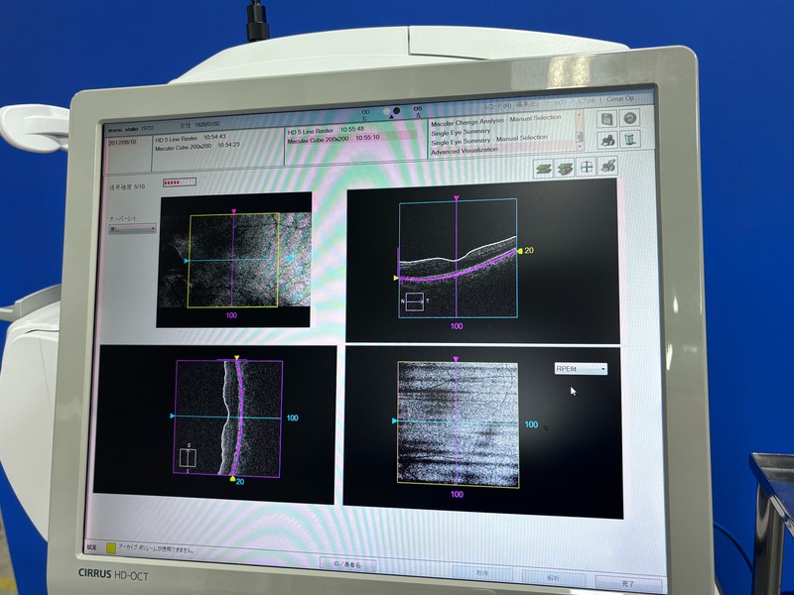Click the ID/patient name button
Viewport: 794px width, 595px height.
pyautogui.click(x=350, y=564)
